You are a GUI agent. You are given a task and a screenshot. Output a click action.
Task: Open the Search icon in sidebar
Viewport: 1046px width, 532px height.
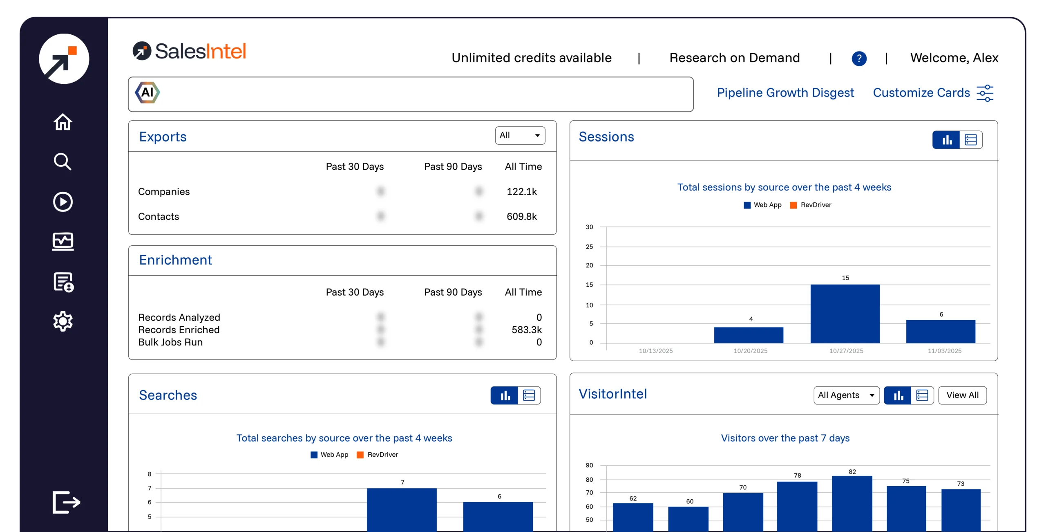point(63,162)
